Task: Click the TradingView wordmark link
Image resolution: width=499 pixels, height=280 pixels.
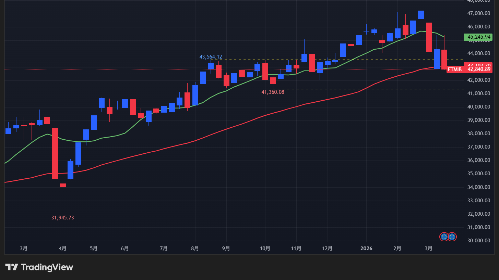Action: (x=47, y=267)
